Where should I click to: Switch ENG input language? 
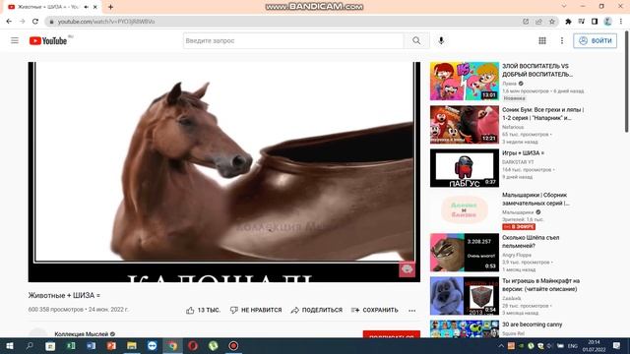(x=573, y=346)
